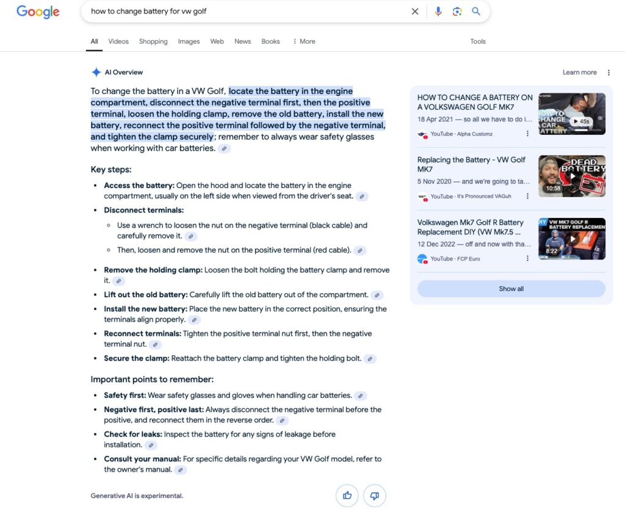Open source link for Lift out old battery
Viewport: 625px width, 509px height.
click(x=377, y=295)
